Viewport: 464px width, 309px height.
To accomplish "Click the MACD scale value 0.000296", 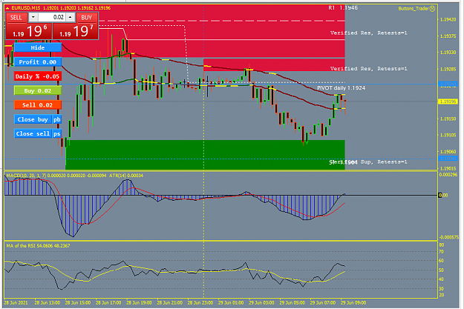I will point(448,175).
